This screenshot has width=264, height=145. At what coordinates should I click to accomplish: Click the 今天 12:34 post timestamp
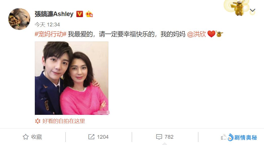(x=47, y=25)
